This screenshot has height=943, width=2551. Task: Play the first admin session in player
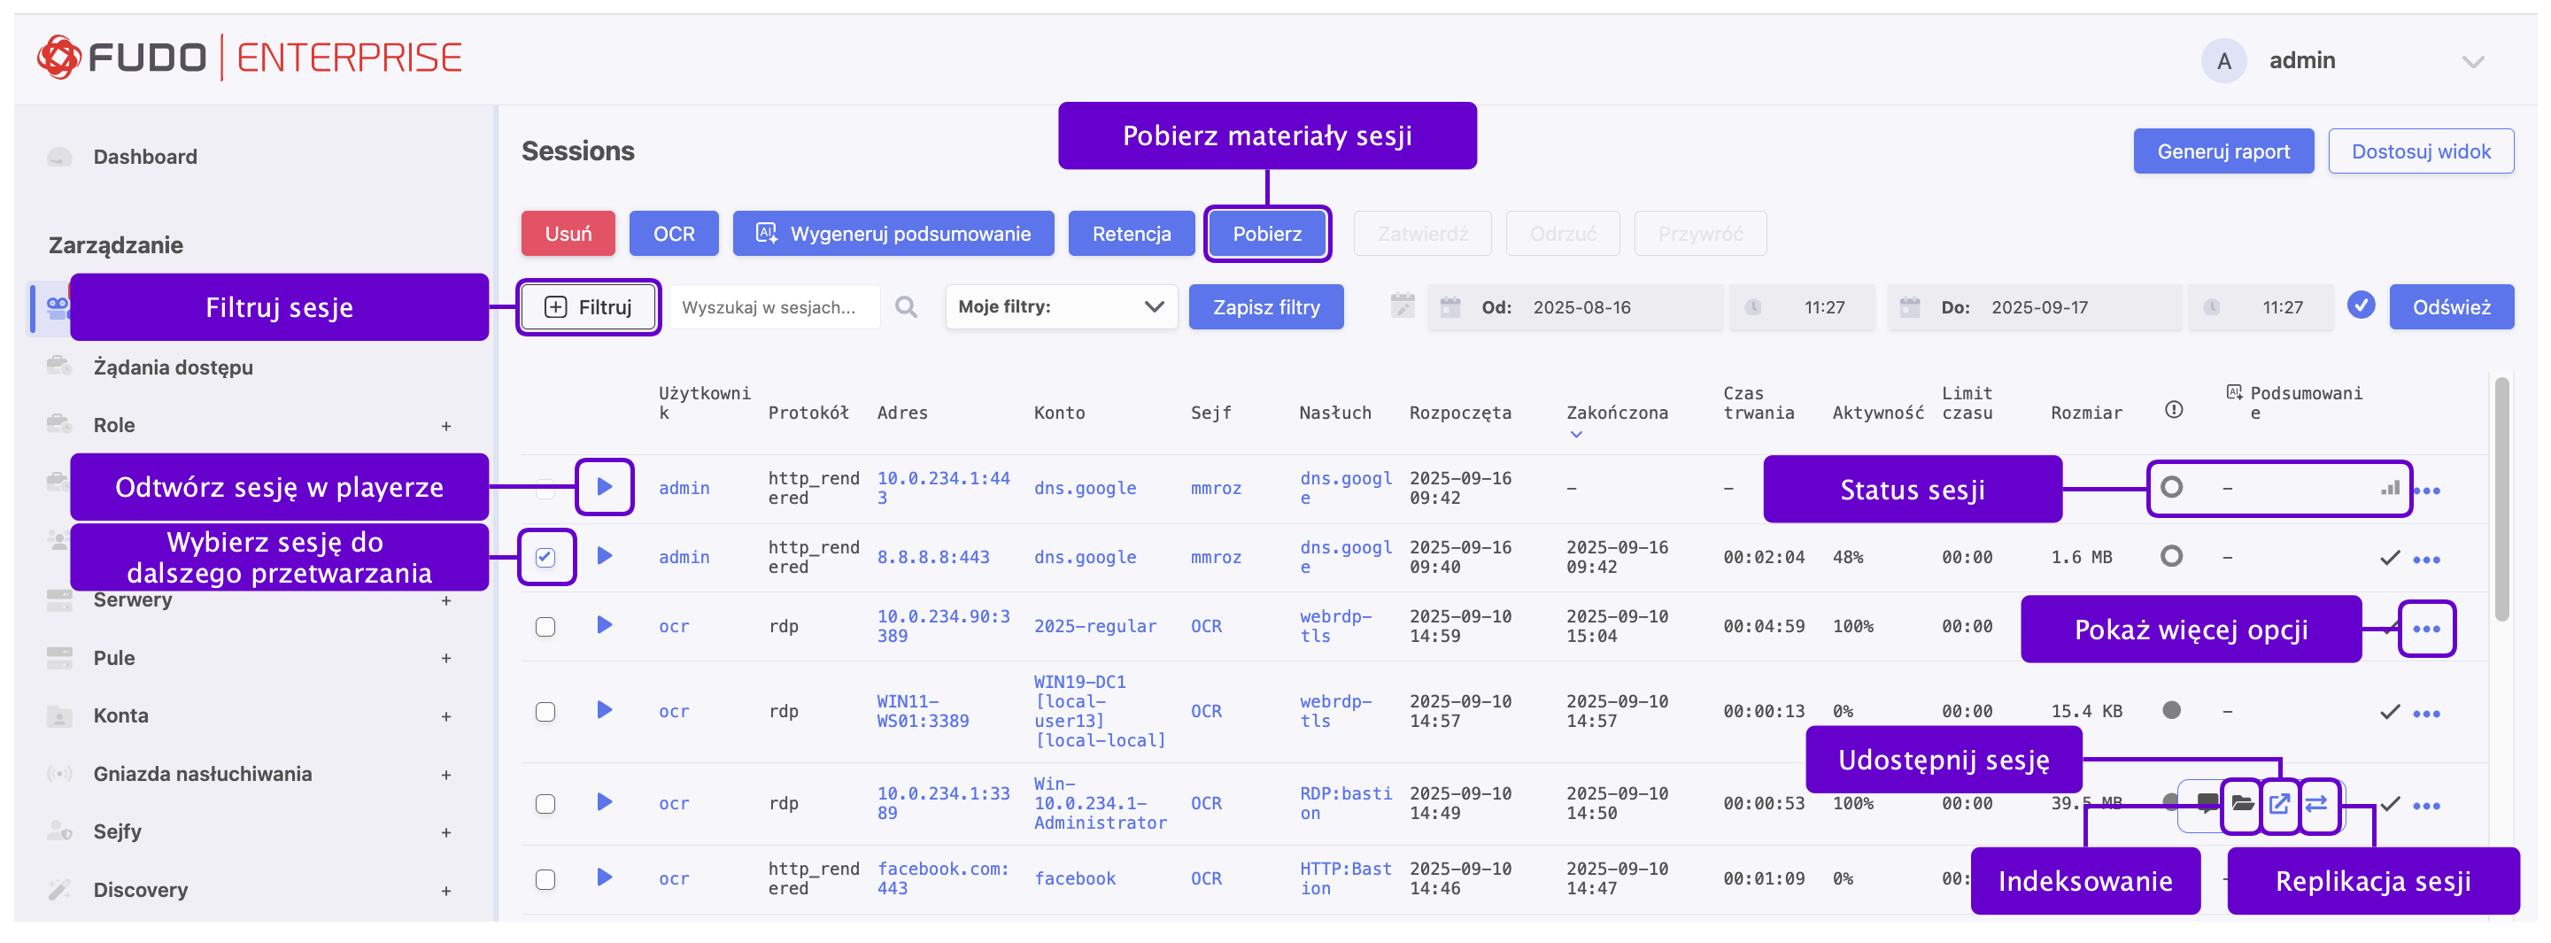click(604, 486)
